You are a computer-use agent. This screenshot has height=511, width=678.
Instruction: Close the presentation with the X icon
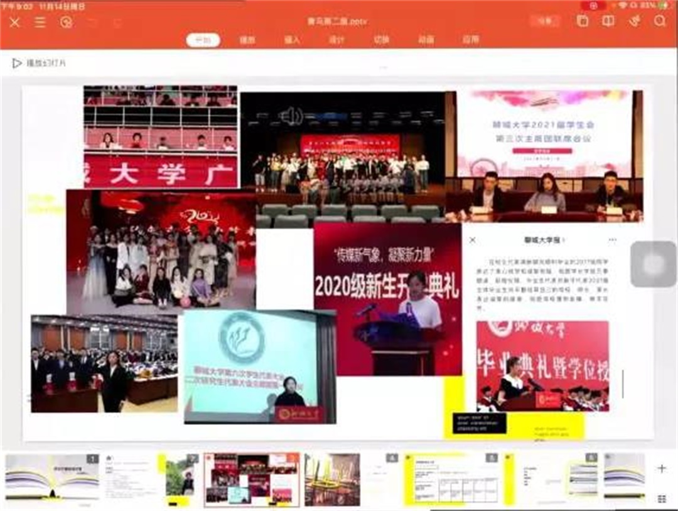[15, 23]
